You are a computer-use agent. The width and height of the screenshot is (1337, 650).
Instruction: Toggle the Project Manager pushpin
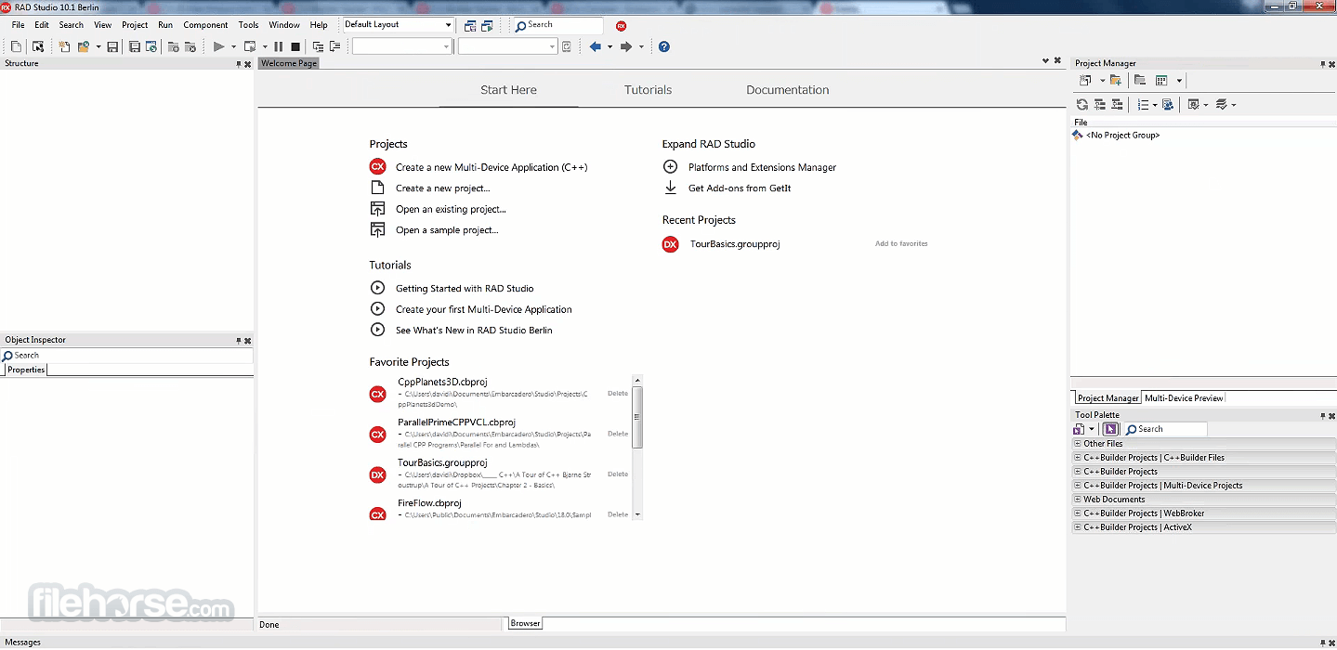[1322, 64]
